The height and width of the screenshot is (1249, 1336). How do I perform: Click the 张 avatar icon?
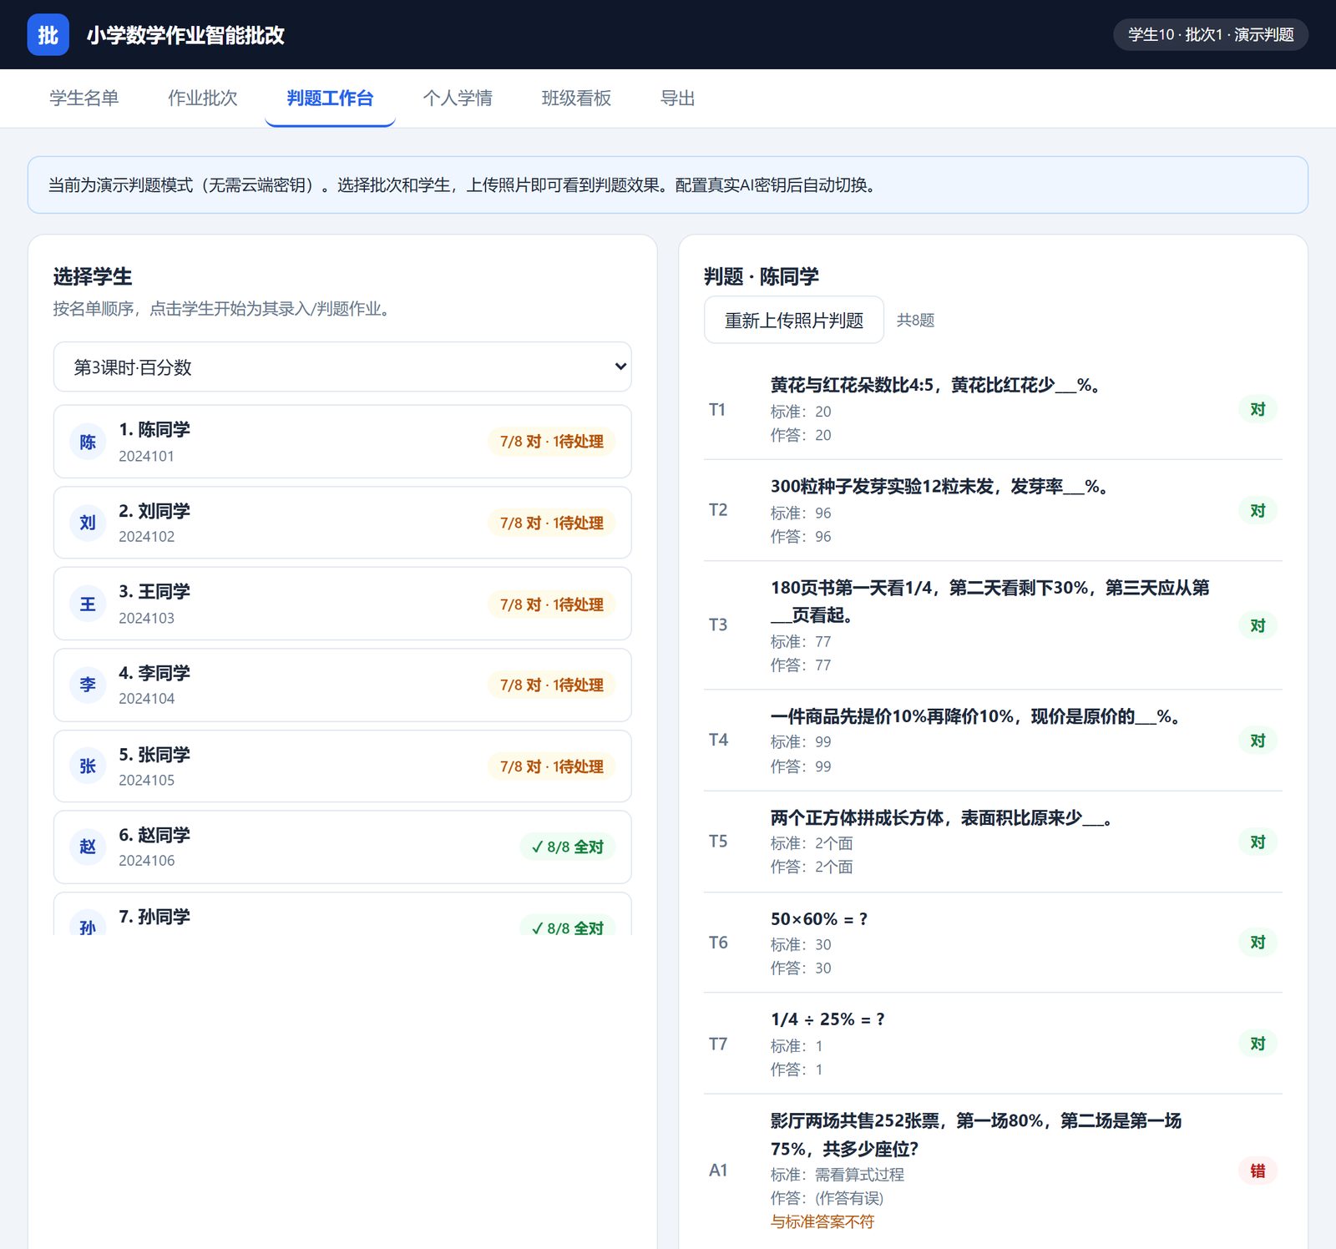click(88, 766)
